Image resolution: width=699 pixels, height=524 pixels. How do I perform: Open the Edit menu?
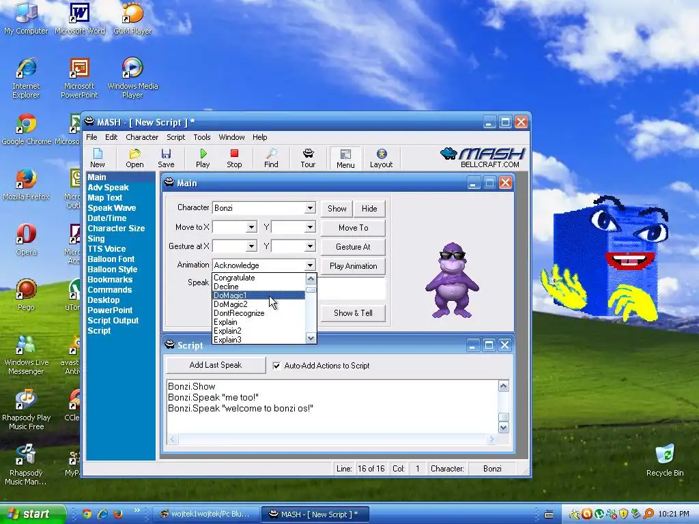pyautogui.click(x=111, y=137)
